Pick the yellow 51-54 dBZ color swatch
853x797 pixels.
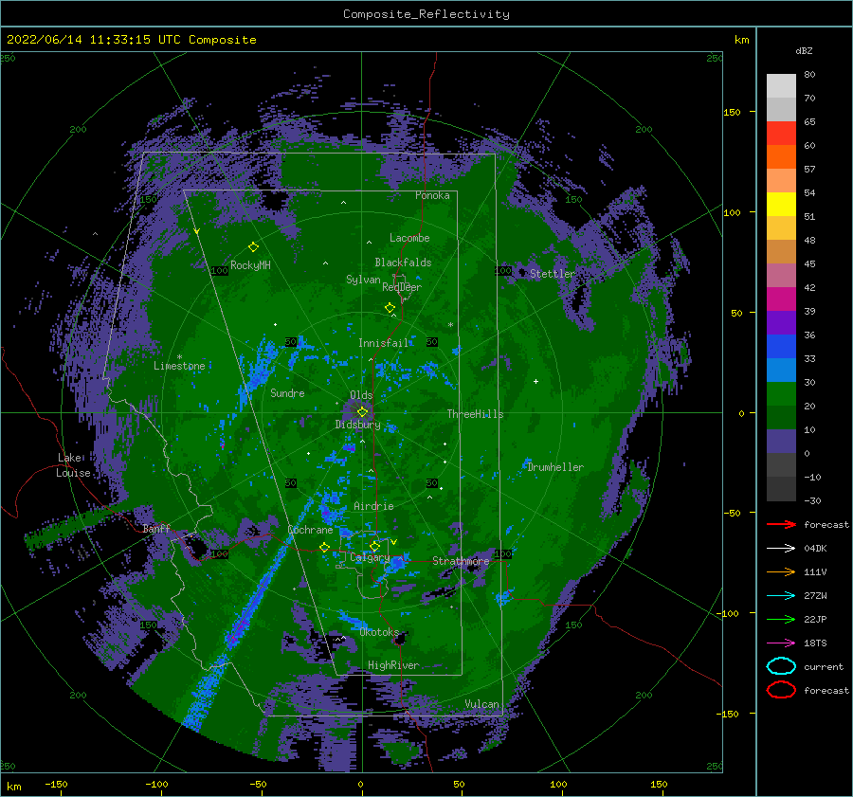781,204
